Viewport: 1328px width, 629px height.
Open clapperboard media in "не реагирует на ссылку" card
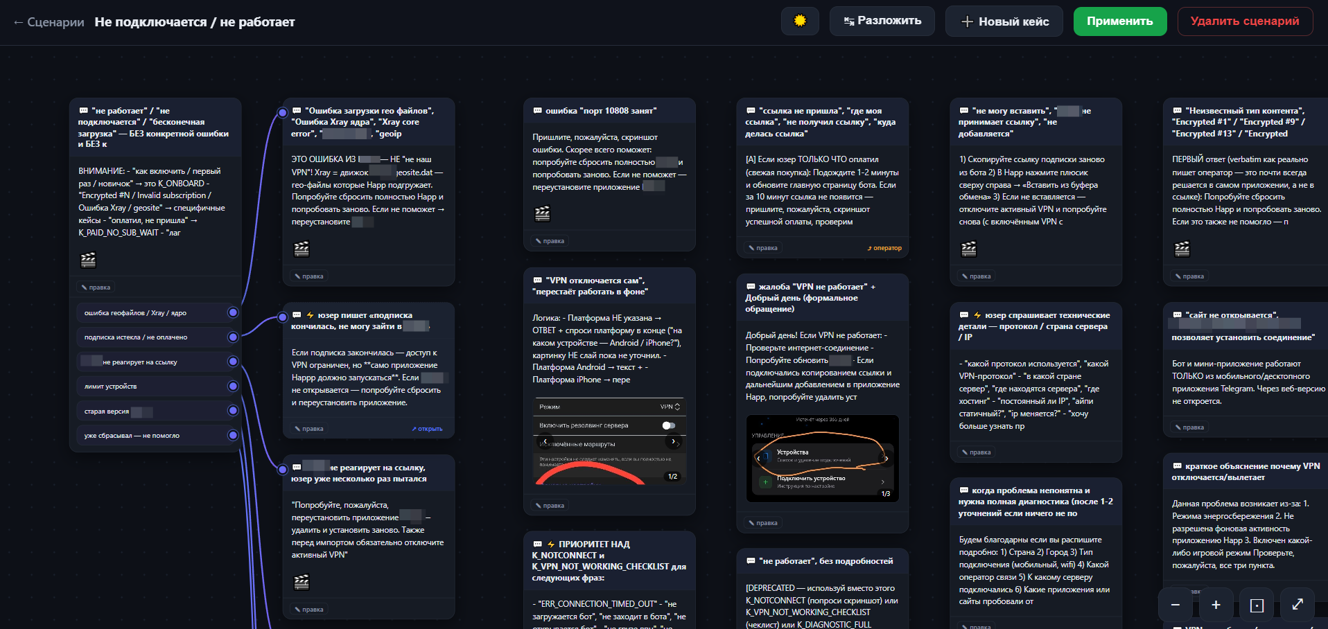point(302,582)
